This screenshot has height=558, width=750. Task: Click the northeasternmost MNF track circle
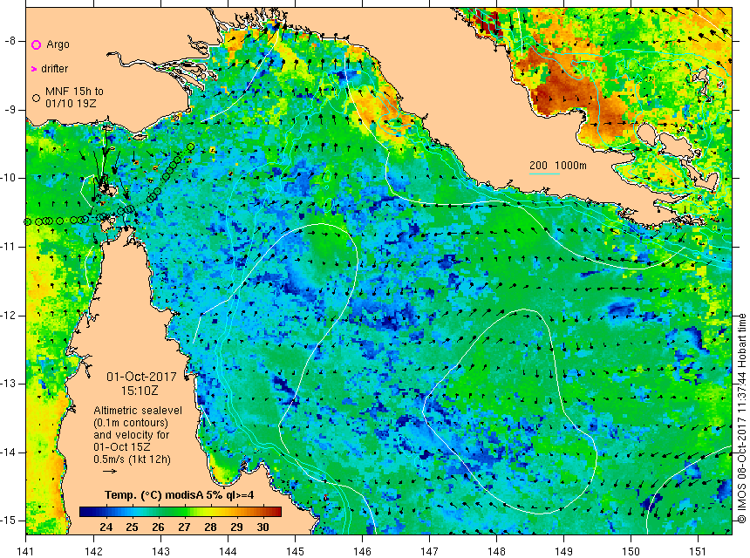(190, 146)
